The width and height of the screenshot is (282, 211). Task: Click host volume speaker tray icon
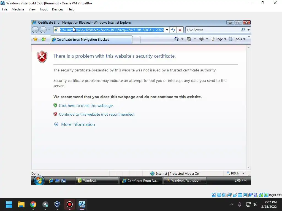[x=255, y=204]
